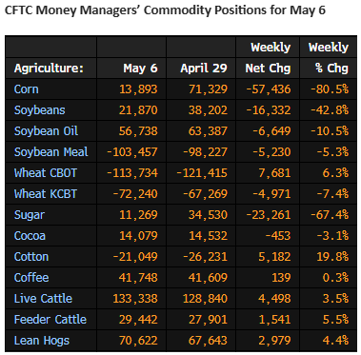Click the April 29 column header

click(x=204, y=69)
